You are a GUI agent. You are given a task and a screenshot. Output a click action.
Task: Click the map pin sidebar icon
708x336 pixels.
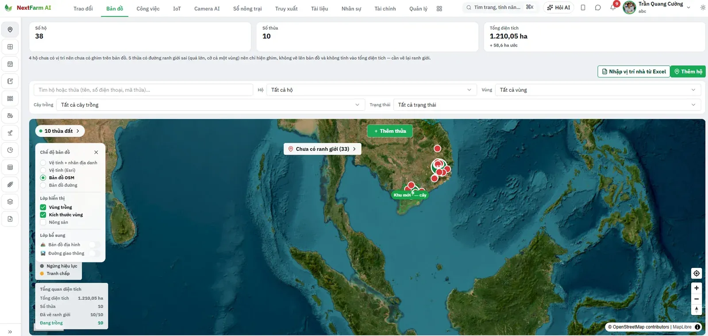click(x=10, y=30)
